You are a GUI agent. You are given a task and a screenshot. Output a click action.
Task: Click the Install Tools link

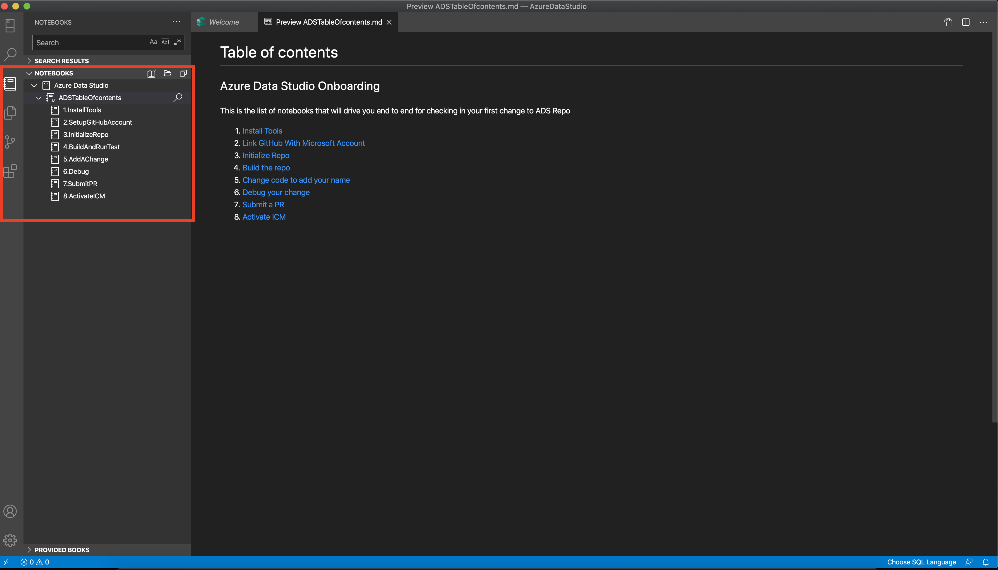point(262,130)
